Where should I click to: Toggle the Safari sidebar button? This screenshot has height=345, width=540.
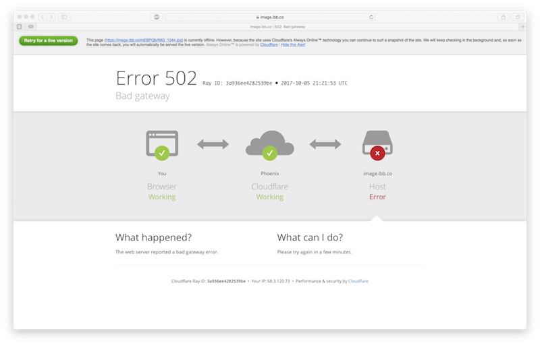coord(64,17)
